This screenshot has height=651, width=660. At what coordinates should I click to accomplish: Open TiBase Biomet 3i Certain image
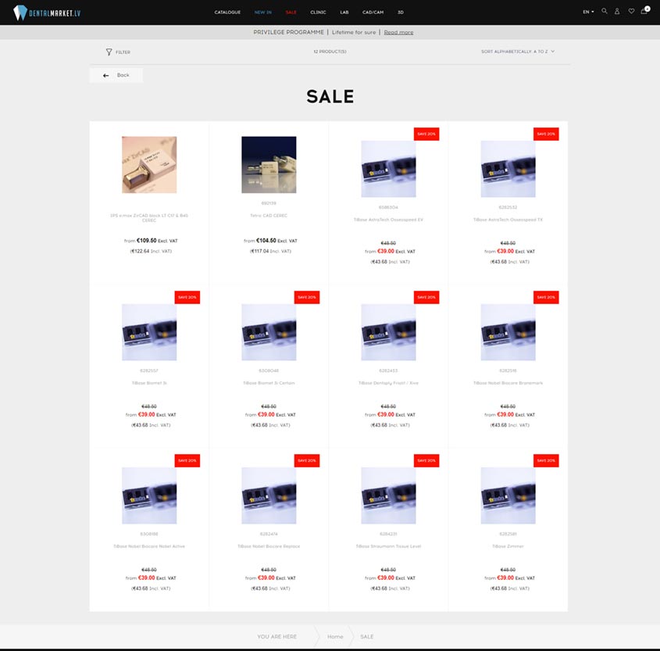click(x=269, y=332)
